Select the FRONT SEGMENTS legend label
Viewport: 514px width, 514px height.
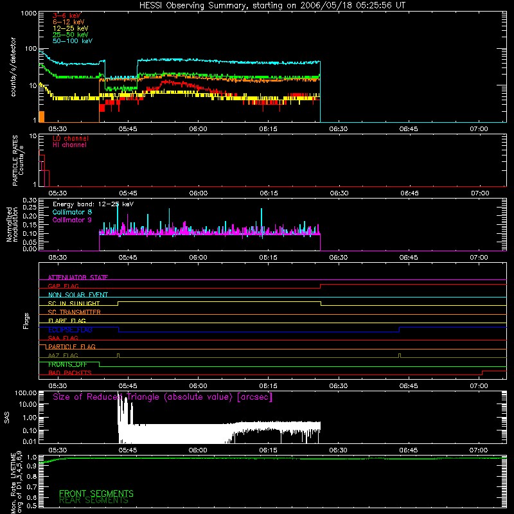pyautogui.click(x=96, y=493)
